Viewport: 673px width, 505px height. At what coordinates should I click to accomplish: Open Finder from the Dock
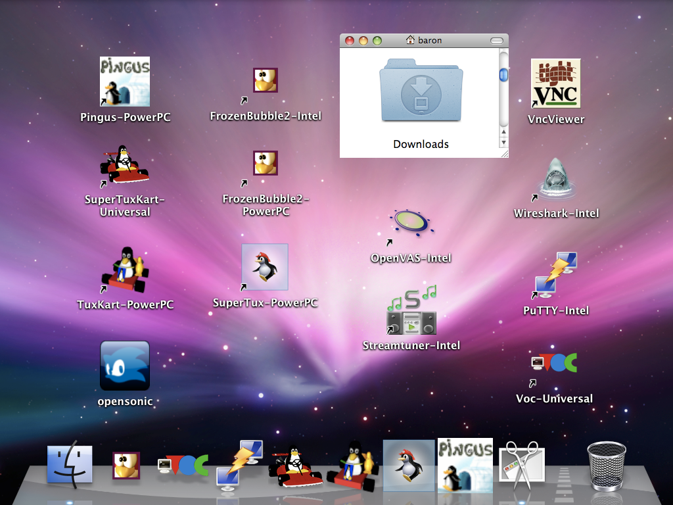(70, 465)
